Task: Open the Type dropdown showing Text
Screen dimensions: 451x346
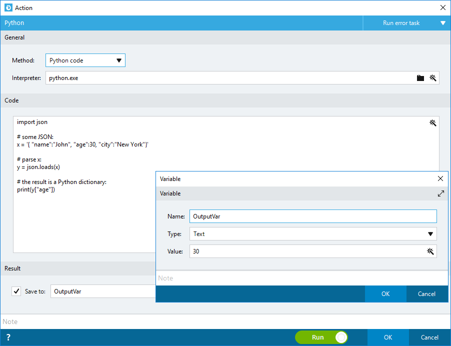Action: (x=313, y=234)
